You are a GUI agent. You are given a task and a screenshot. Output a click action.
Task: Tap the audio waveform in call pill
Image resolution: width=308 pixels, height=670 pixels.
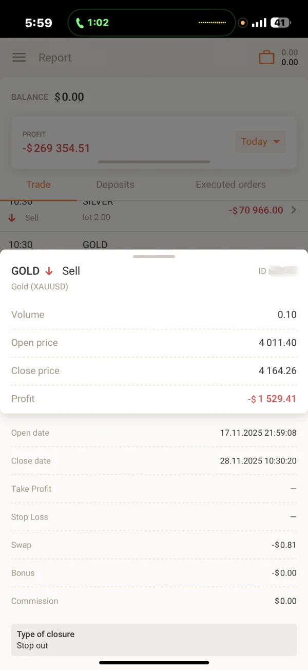(x=212, y=23)
